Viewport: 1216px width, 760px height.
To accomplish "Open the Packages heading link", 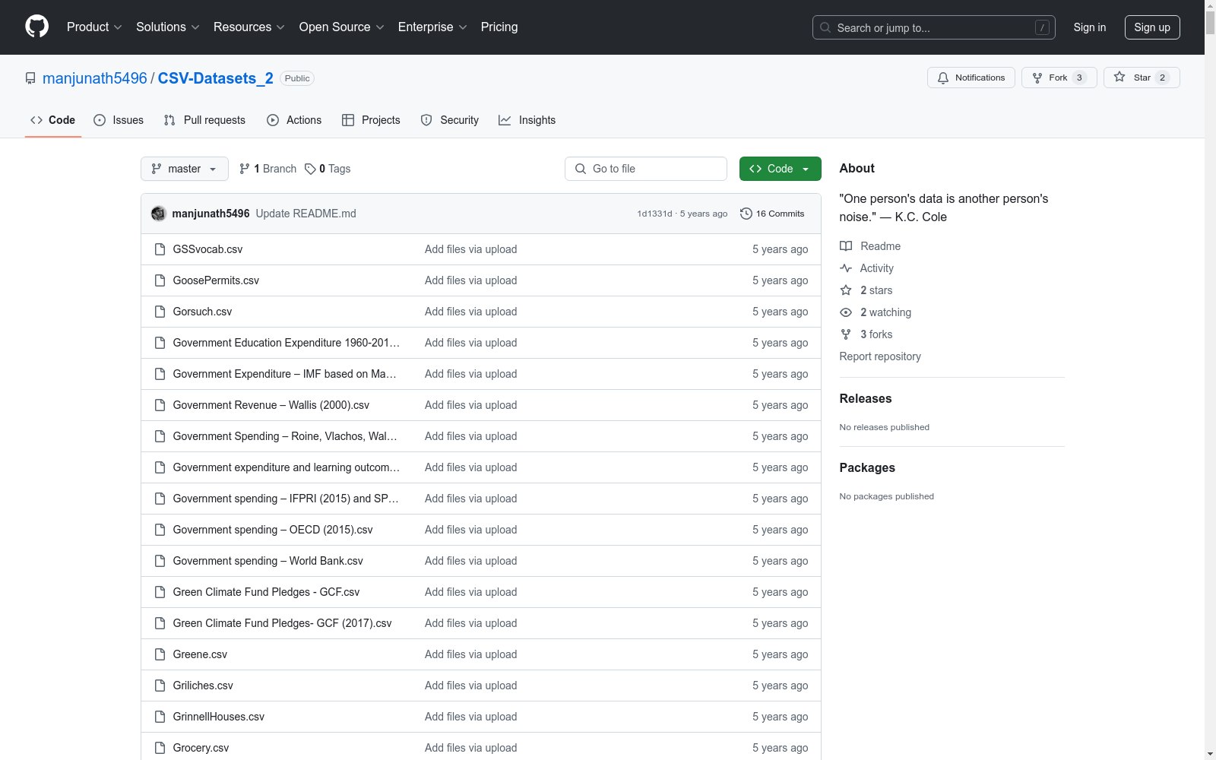I will click(867, 467).
